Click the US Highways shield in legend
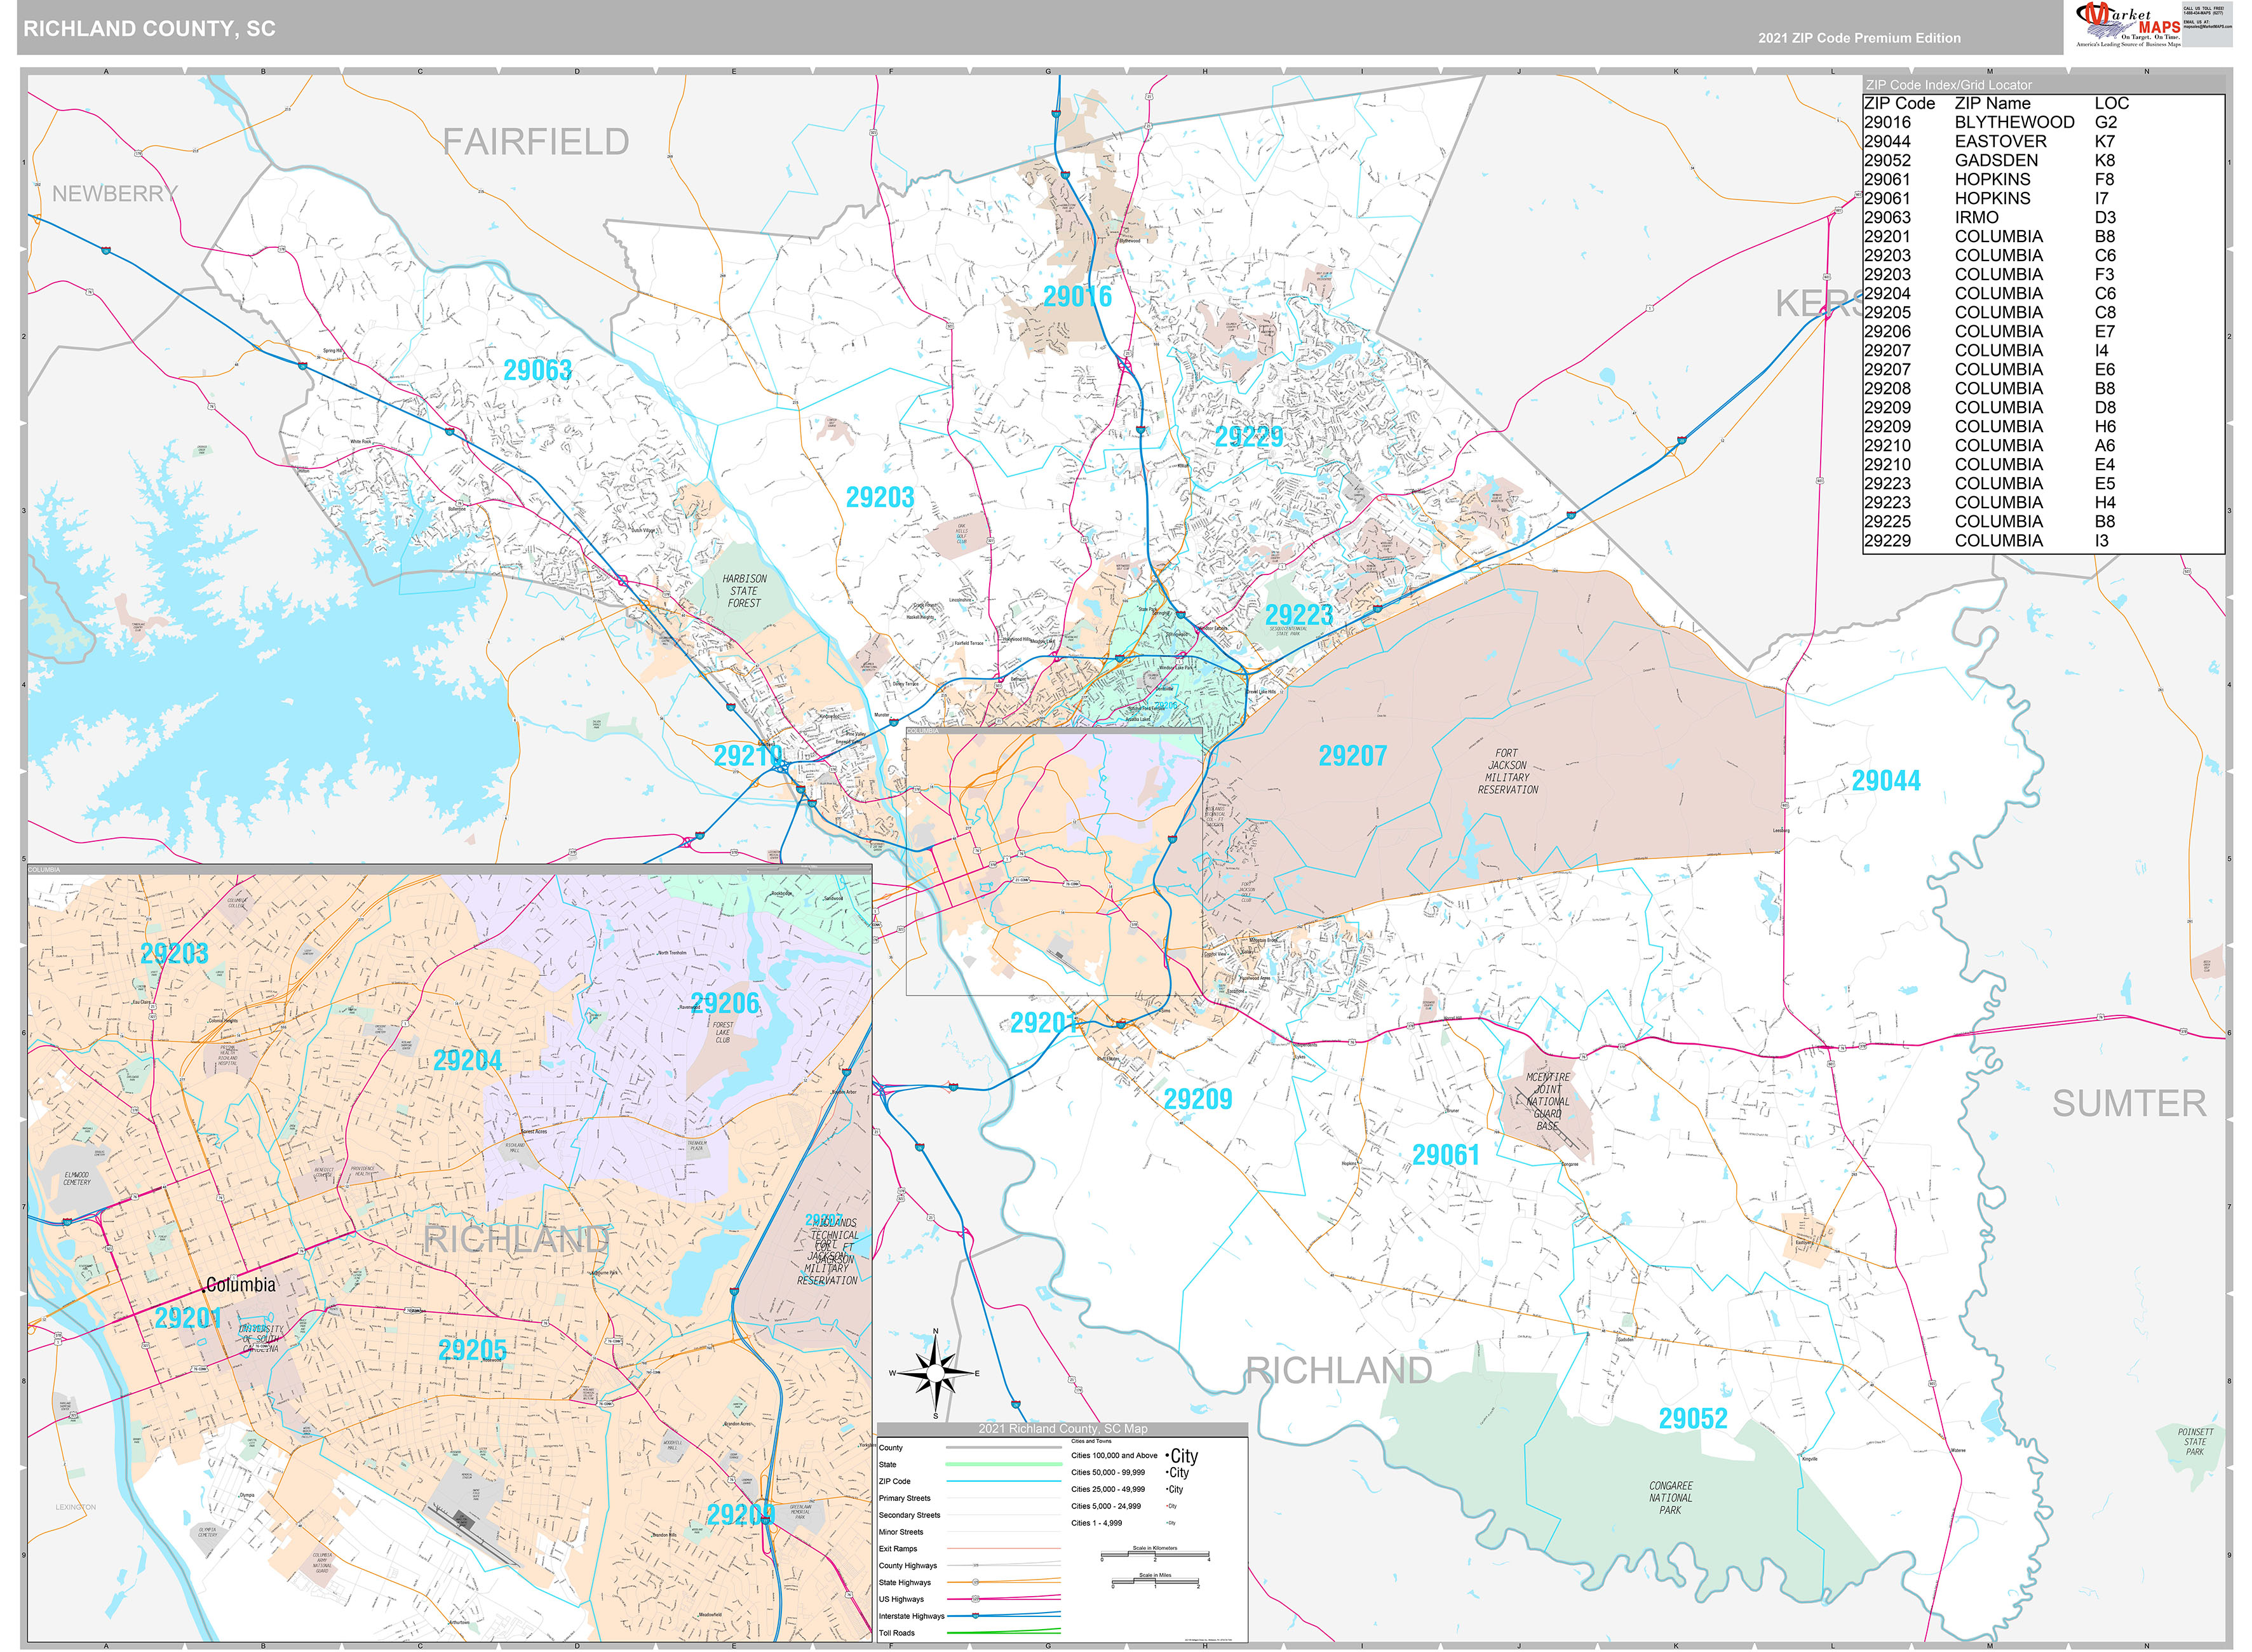 (976, 1599)
